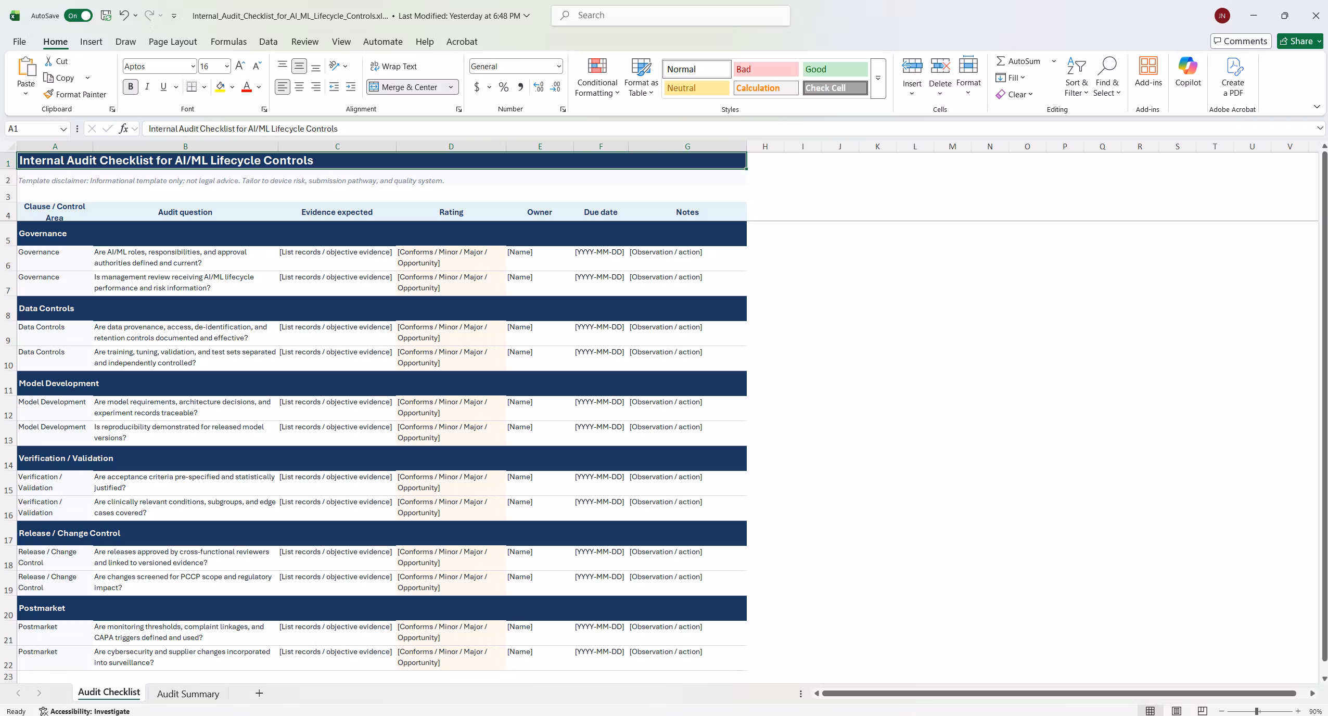The image size is (1328, 716).
Task: Toggle Bold formatting
Action: click(131, 87)
